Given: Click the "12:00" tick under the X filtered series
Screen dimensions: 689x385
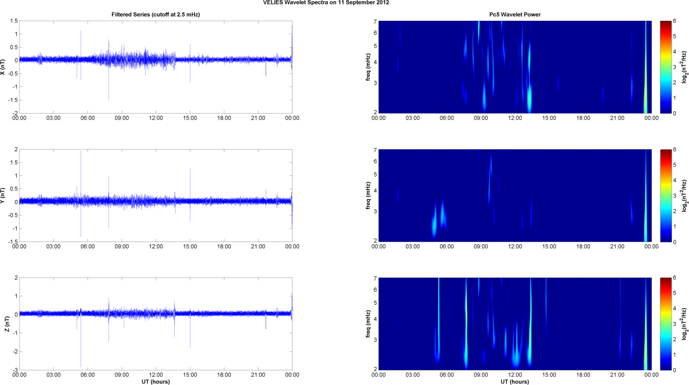Looking at the screenshot, I should click(156, 118).
